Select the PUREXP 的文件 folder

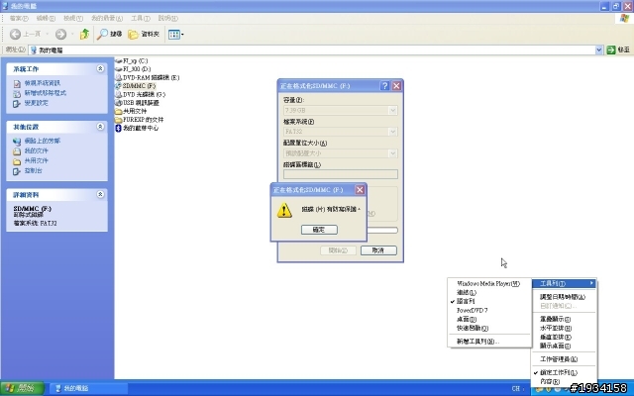[x=140, y=120]
